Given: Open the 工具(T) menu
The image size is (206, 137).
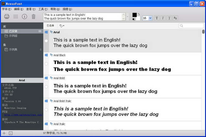Looking at the screenshot, I should point(43,9).
